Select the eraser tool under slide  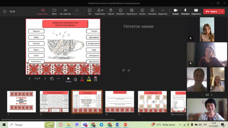95,79
